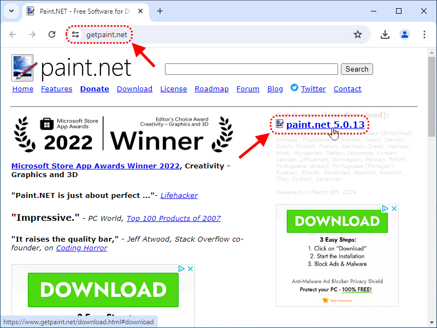Minimize the browser window
This screenshot has width=437, height=328.
[374, 11]
